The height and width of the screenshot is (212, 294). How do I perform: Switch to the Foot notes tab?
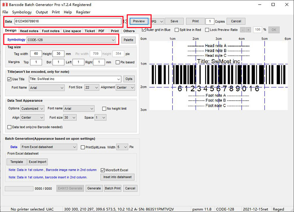coord(51,31)
